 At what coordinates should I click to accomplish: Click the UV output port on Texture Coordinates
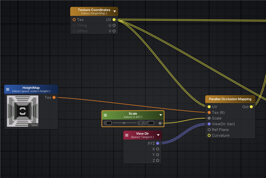click(114, 20)
